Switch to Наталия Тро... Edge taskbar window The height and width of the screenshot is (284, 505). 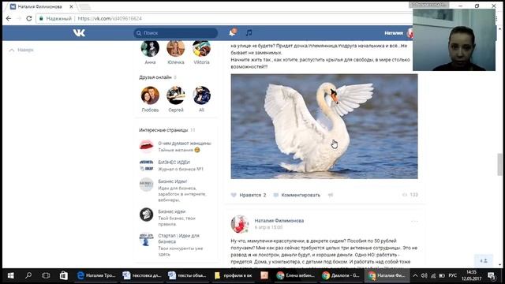point(96,275)
